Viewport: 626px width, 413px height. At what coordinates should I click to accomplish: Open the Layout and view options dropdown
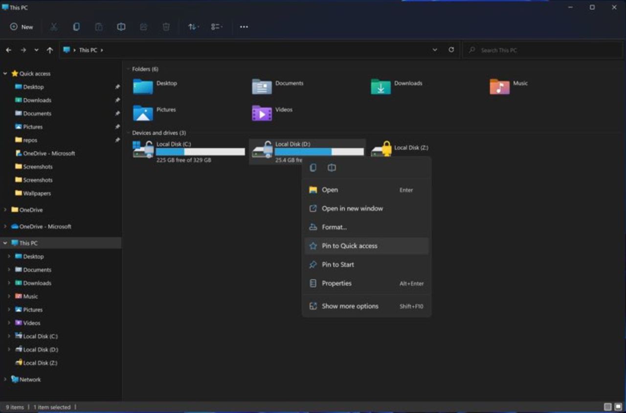pos(217,27)
